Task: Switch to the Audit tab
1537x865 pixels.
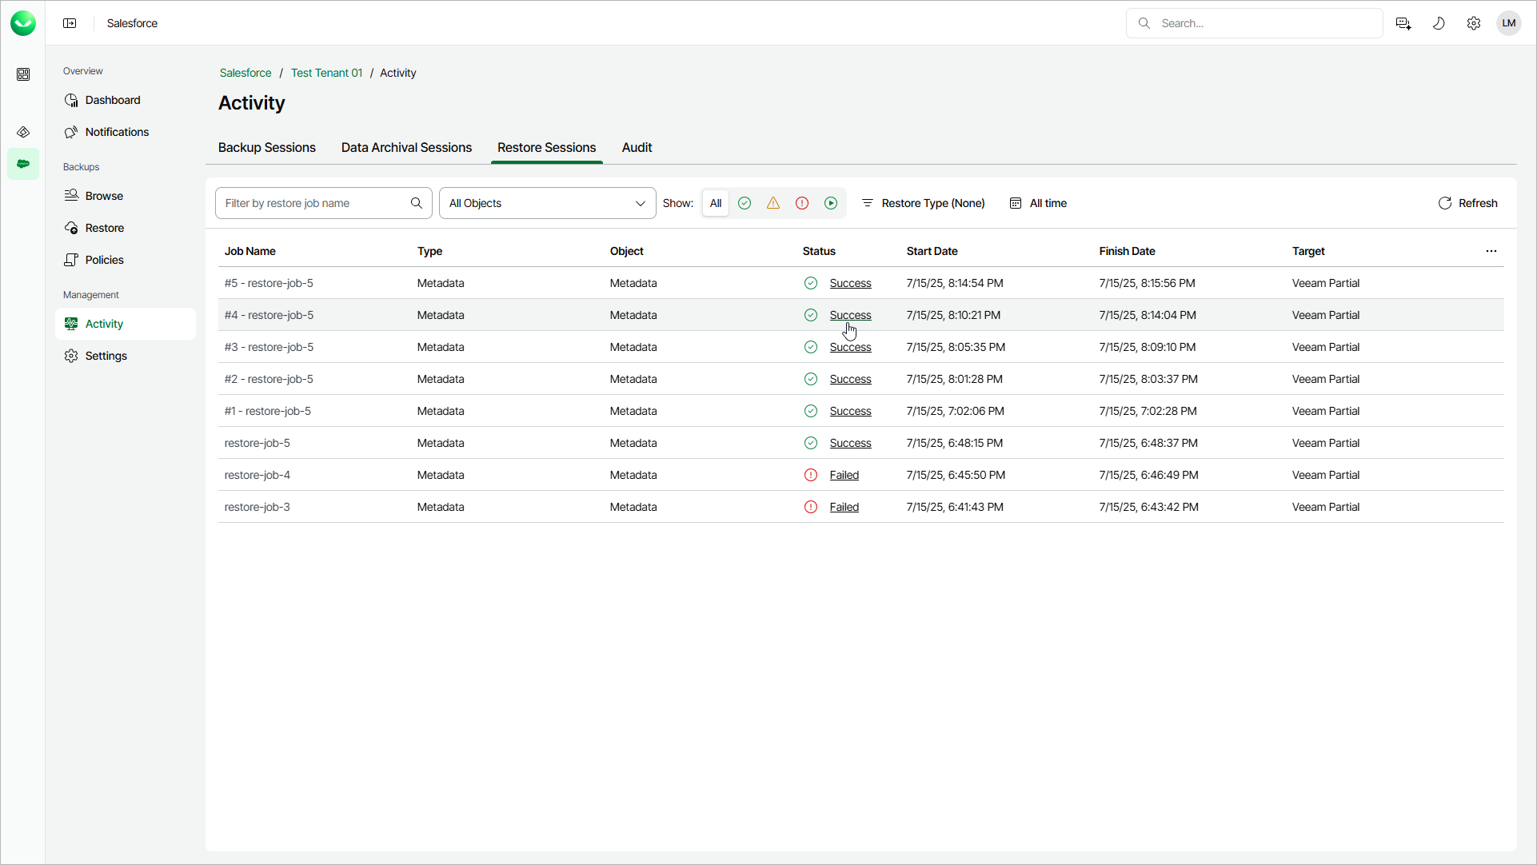Action: point(637,148)
